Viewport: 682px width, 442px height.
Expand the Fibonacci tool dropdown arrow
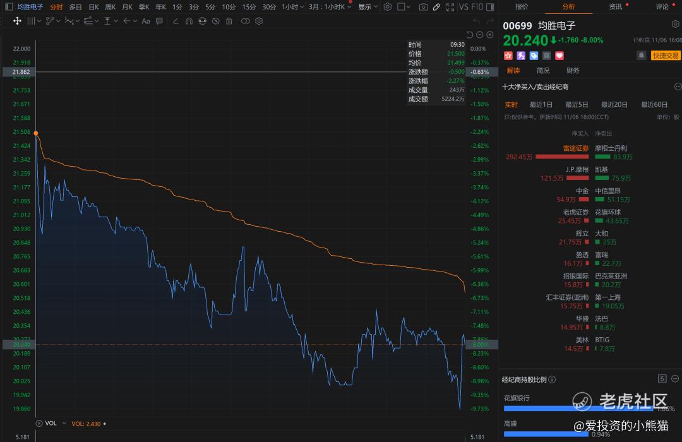point(97,21)
